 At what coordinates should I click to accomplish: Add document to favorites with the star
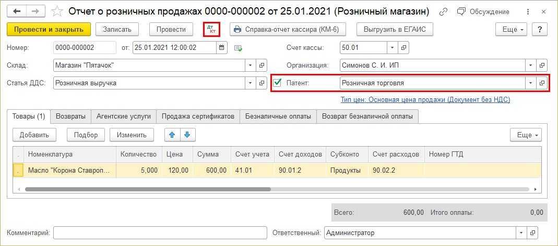pos(57,11)
